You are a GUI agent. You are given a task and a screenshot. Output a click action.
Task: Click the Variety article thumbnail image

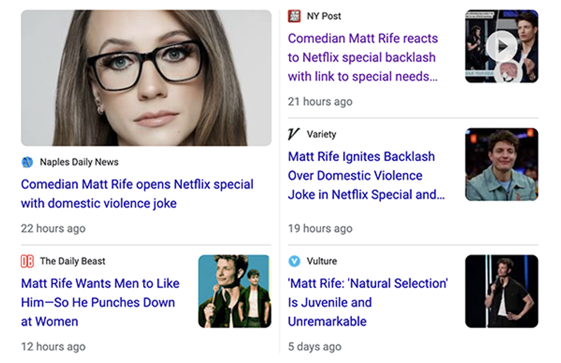point(501,165)
